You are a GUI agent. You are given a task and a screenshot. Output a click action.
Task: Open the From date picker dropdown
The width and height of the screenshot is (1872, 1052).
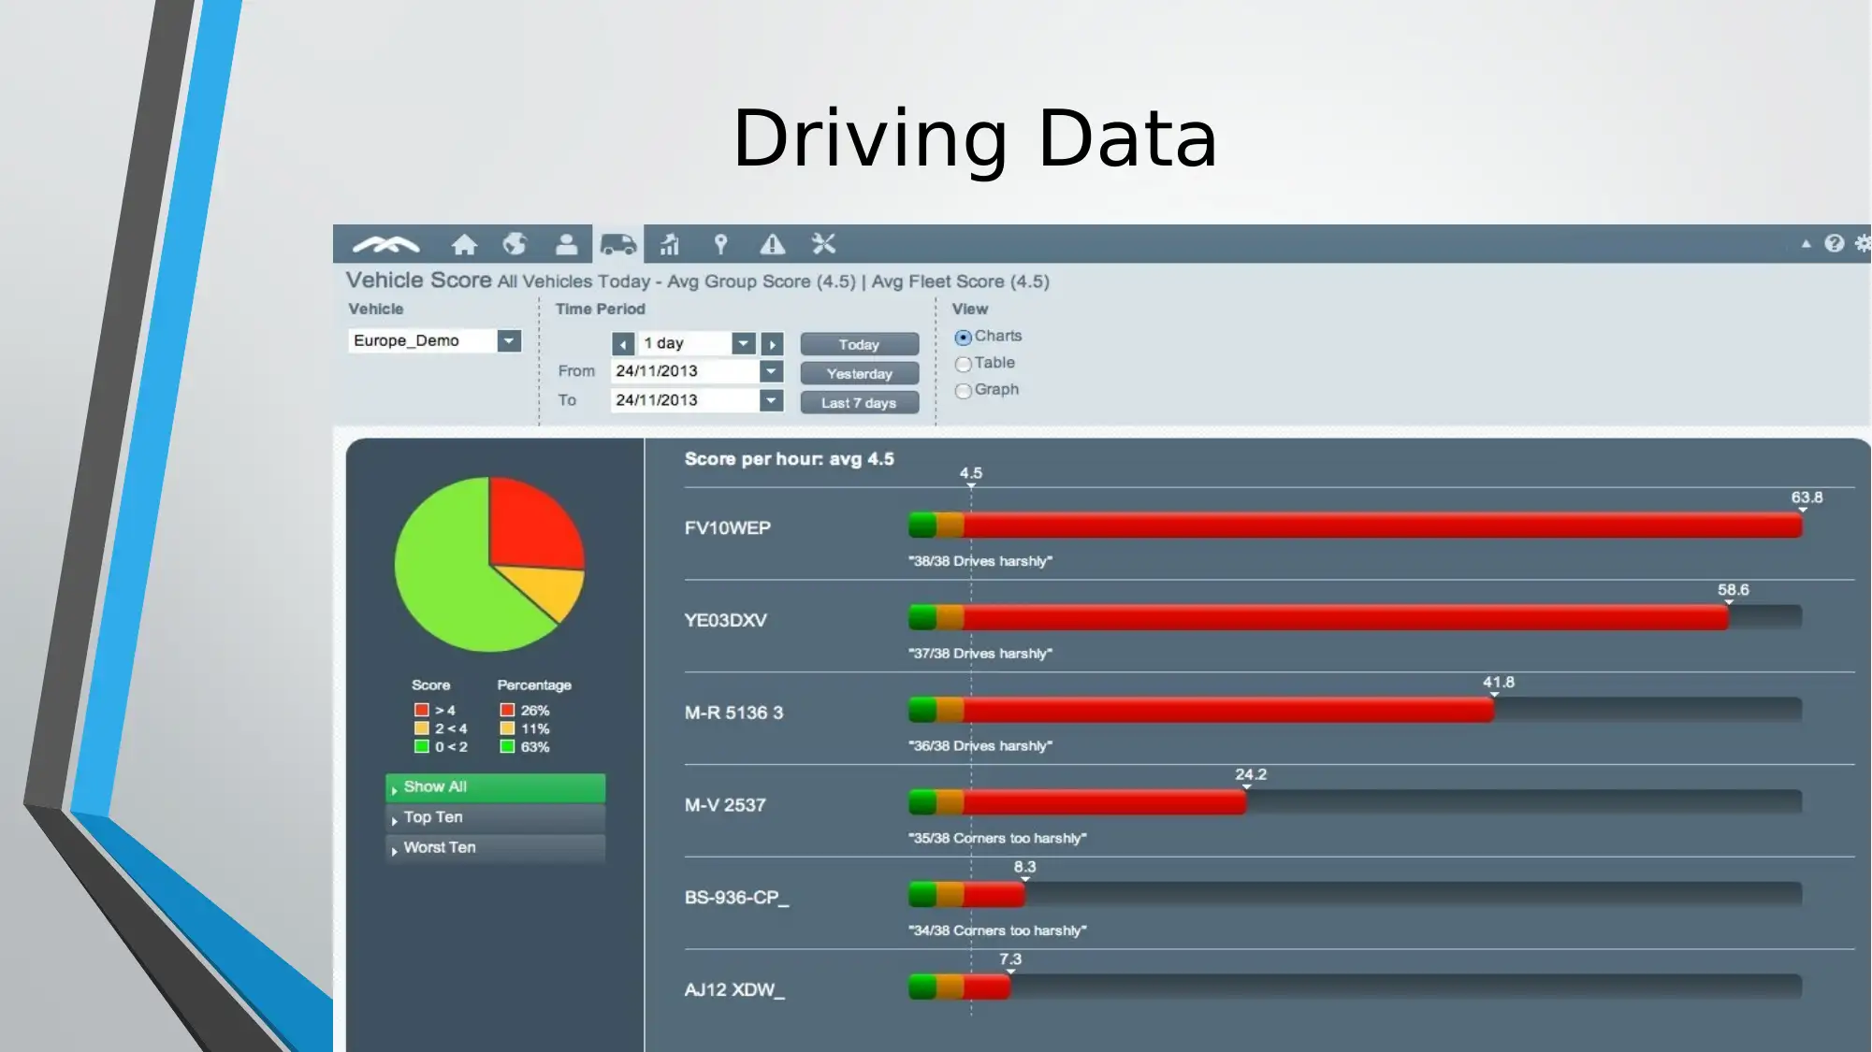[772, 371]
